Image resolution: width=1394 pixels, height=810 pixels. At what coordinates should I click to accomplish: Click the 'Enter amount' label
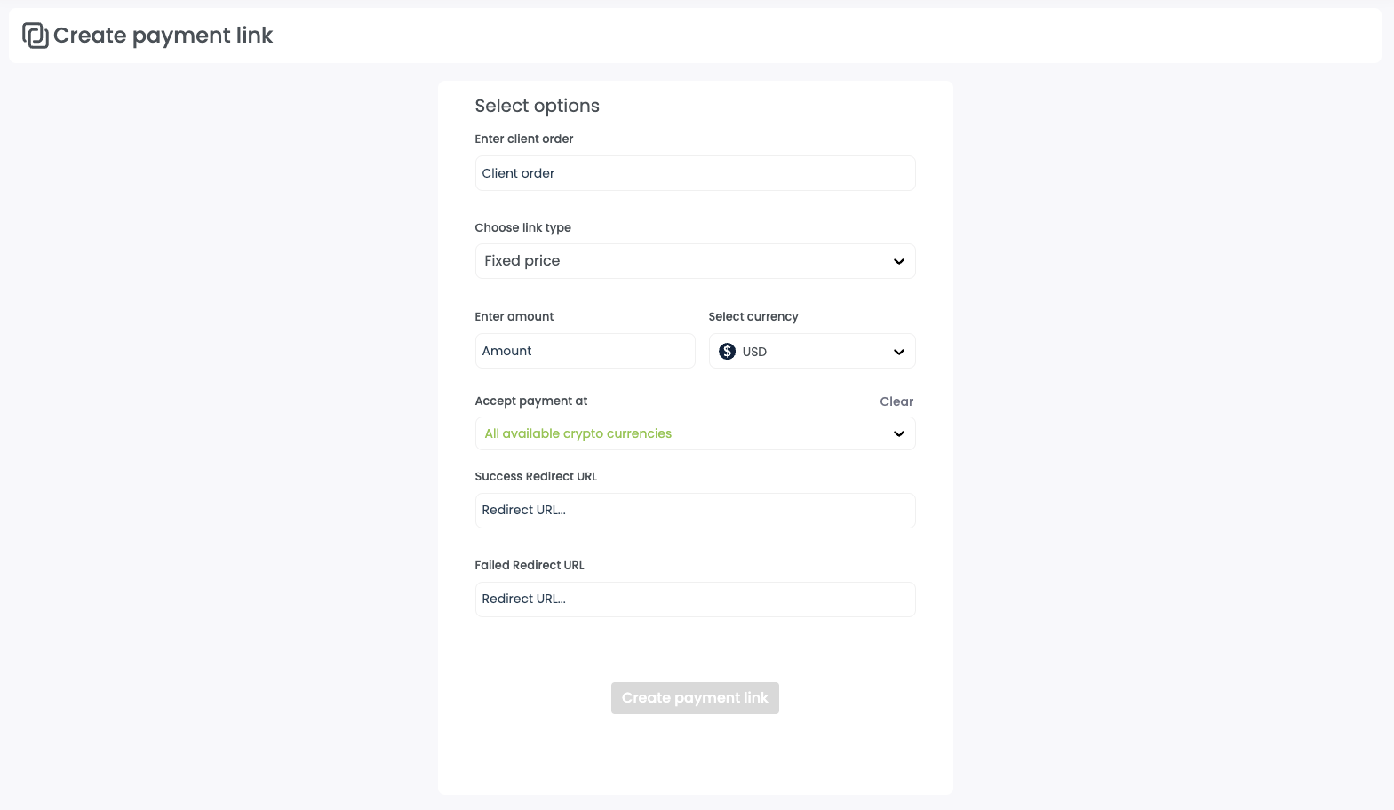(514, 316)
